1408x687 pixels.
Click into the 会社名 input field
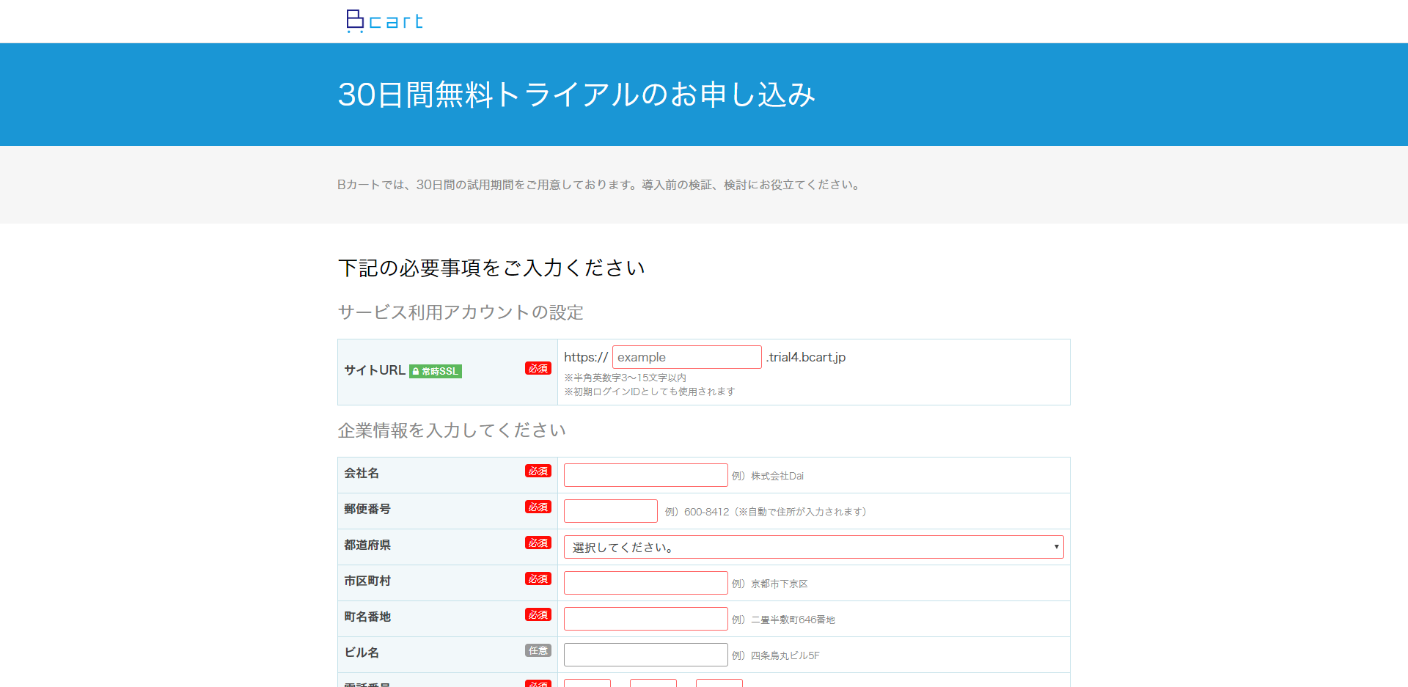pyautogui.click(x=645, y=475)
